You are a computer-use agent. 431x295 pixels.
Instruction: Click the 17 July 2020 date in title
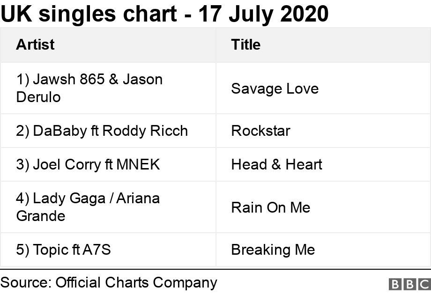(263, 14)
